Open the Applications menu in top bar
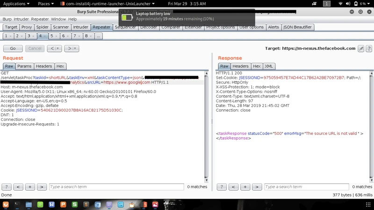The height and width of the screenshot is (210, 374). [16, 4]
